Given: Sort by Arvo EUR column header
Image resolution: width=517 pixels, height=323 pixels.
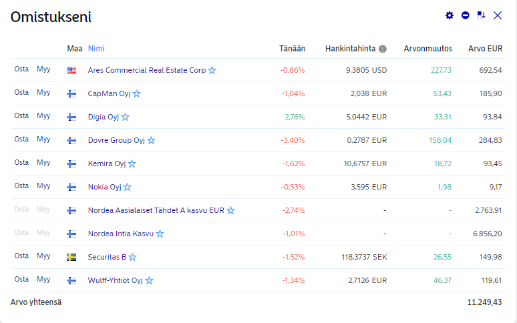Looking at the screenshot, I should 485,49.
